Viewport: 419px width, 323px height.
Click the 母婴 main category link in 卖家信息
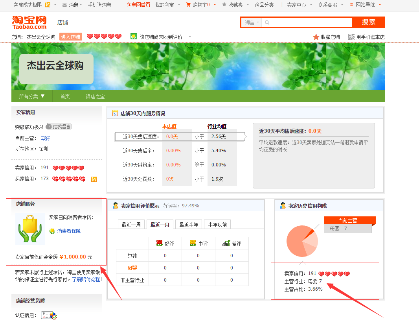(45, 138)
